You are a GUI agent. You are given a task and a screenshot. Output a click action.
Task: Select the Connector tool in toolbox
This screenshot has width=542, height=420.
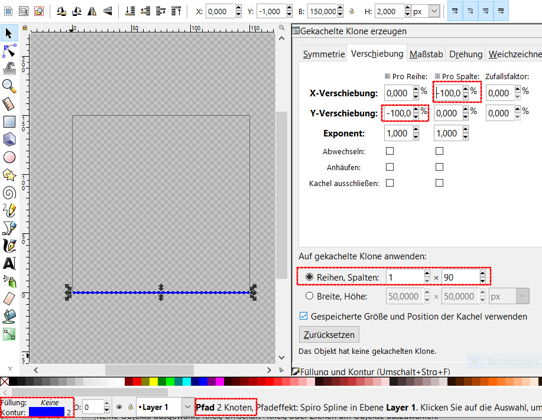click(9, 334)
